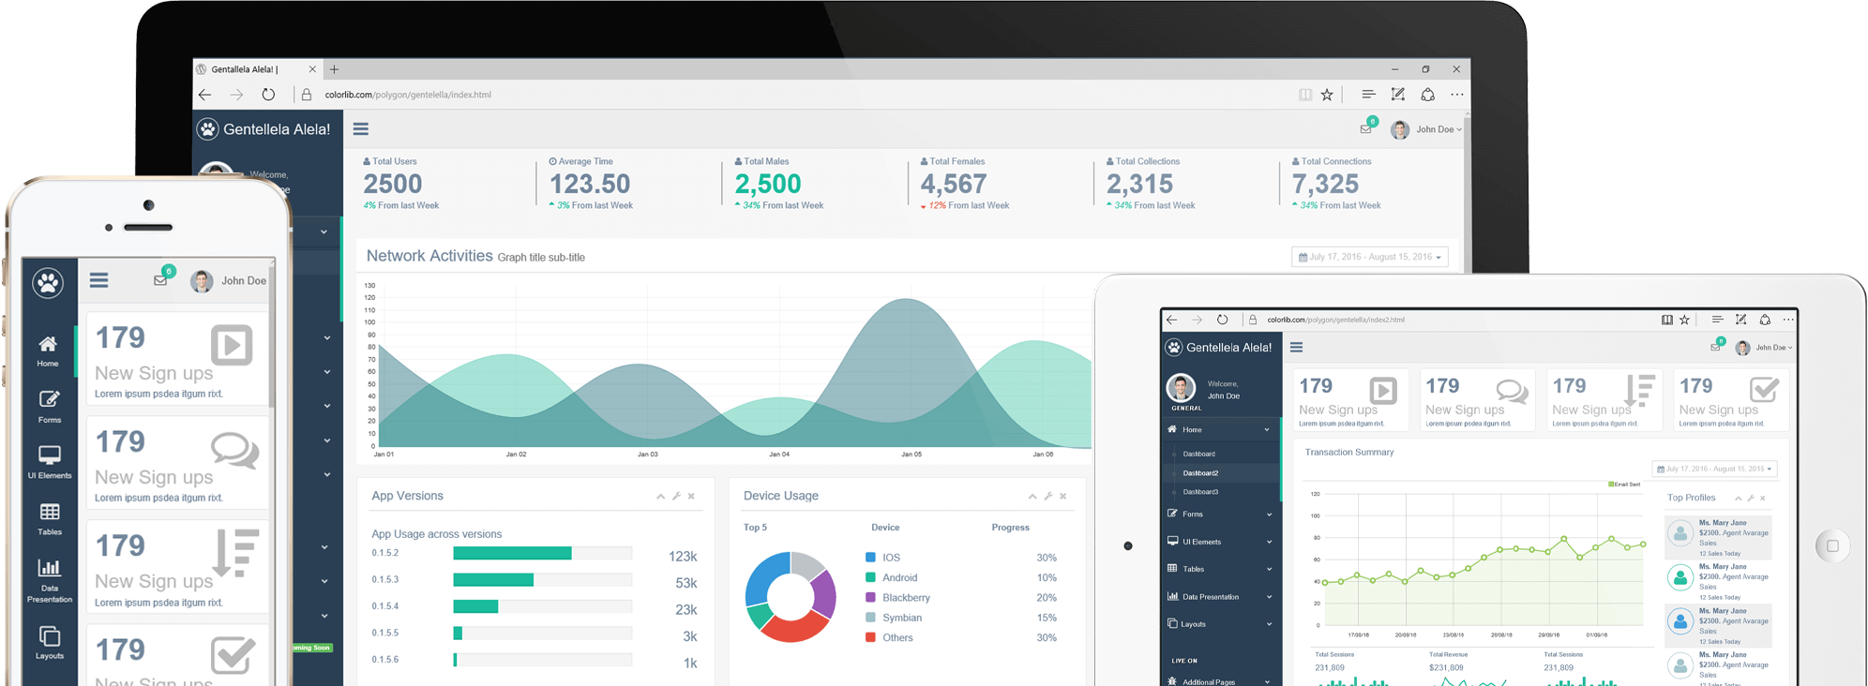Screen dimensions: 1868x686
Task: Open the Network Activities date range dropdown
Action: [1369, 257]
